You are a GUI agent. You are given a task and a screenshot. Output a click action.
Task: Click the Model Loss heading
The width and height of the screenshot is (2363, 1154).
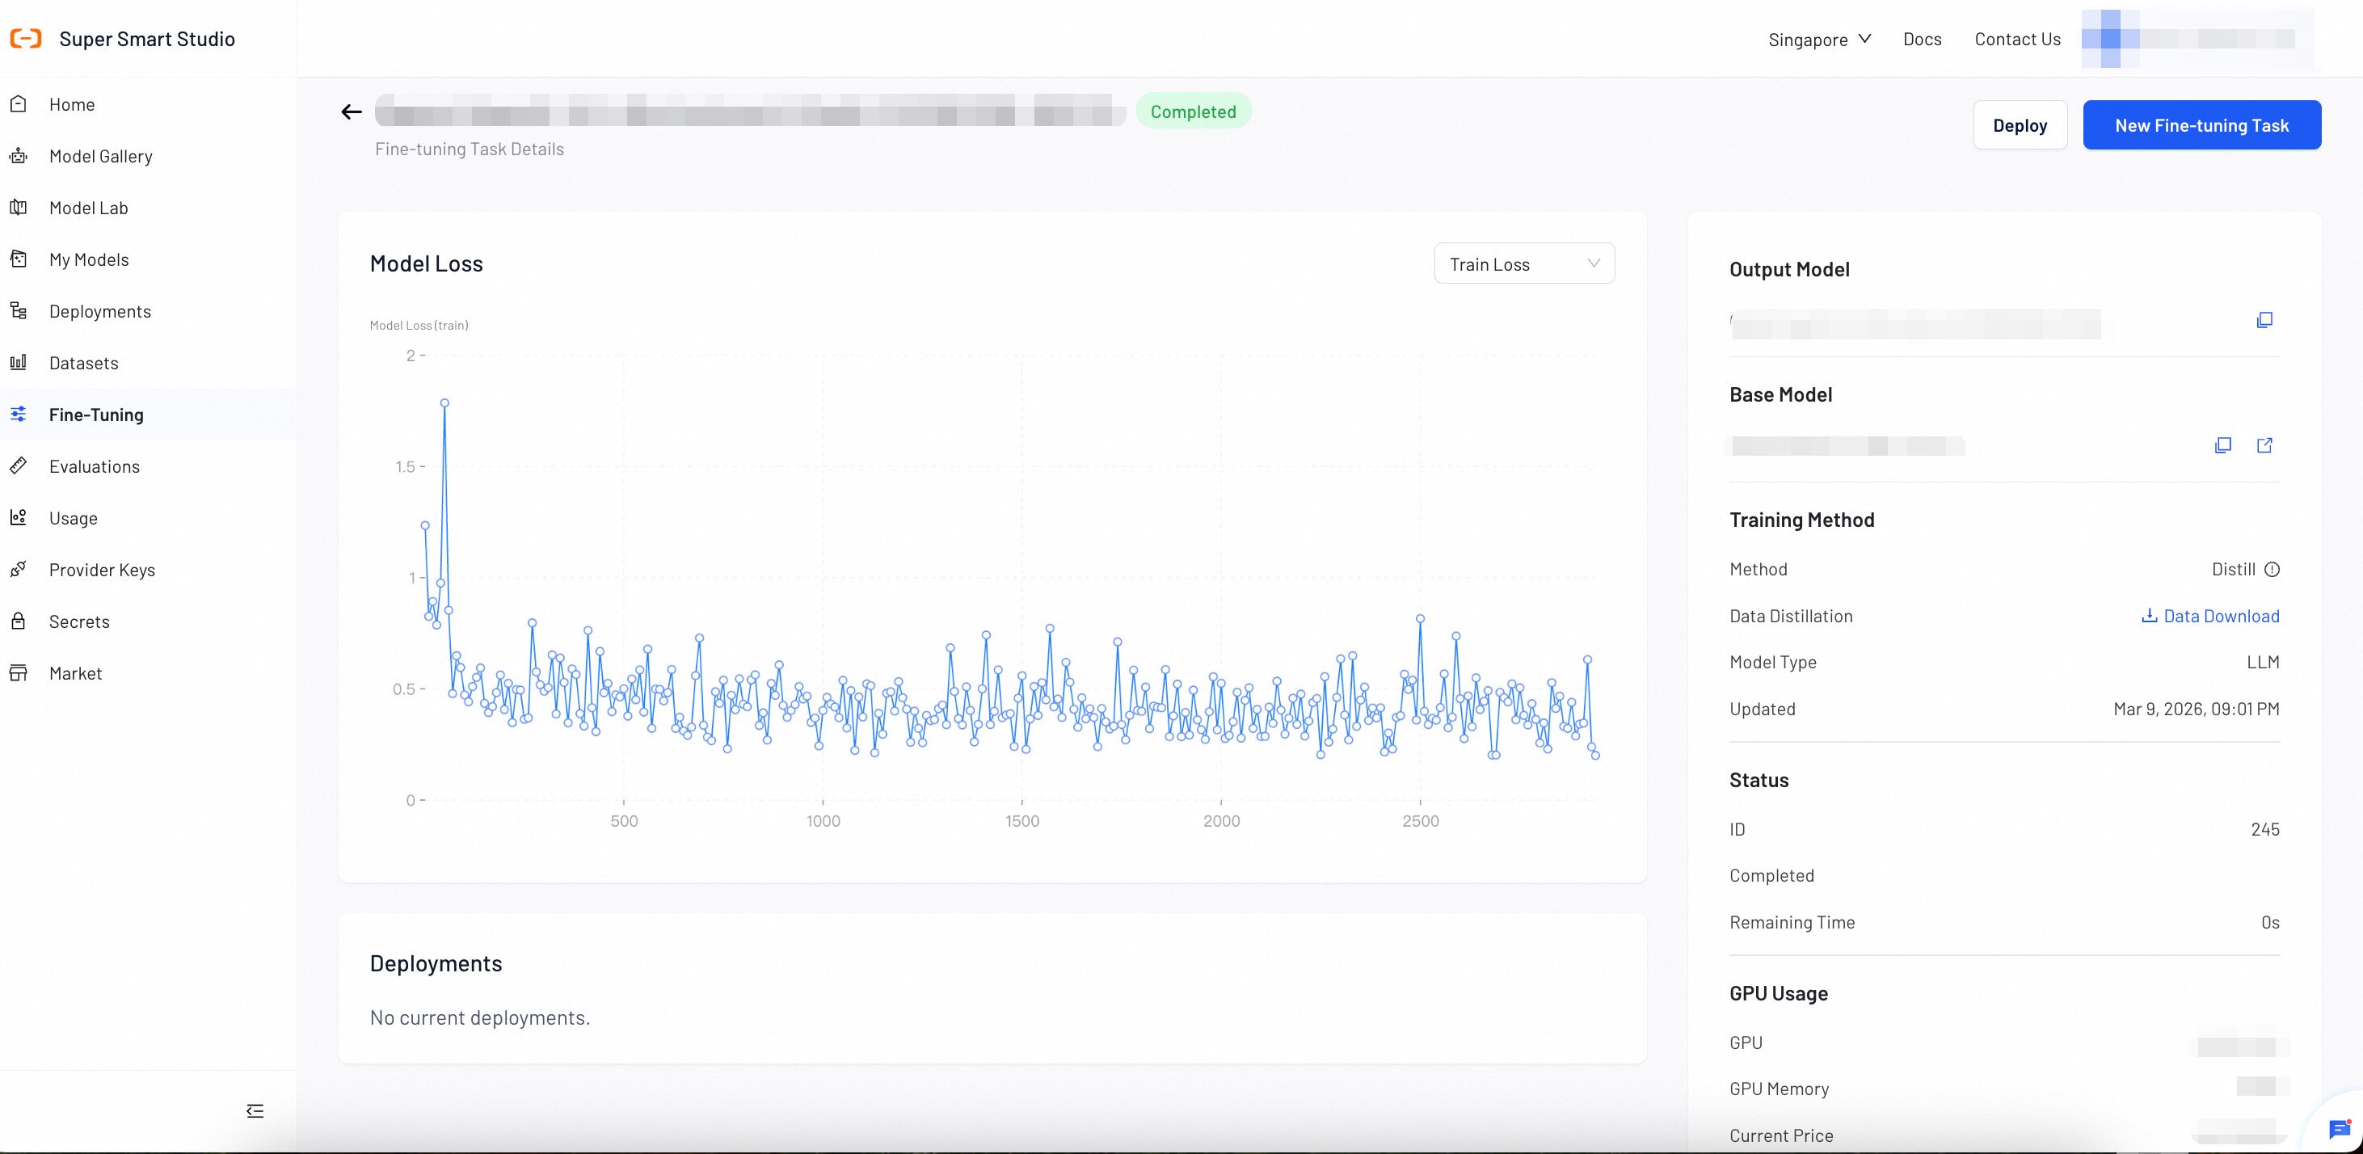pos(426,264)
